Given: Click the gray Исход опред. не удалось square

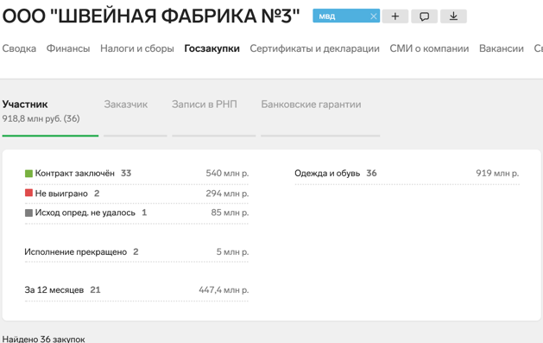Looking at the screenshot, I should [28, 213].
